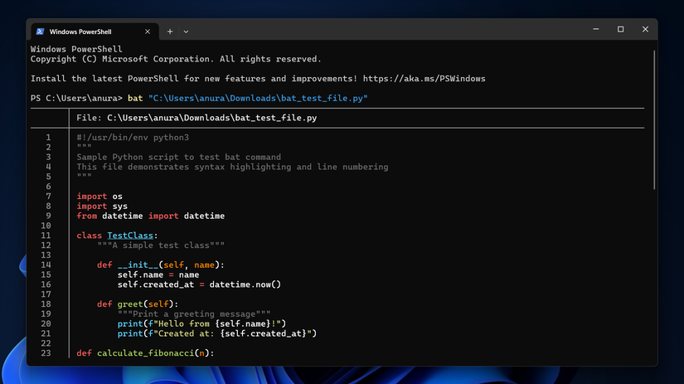Open a new tab with plus button
Viewport: 684px width, 384px height.
170,32
